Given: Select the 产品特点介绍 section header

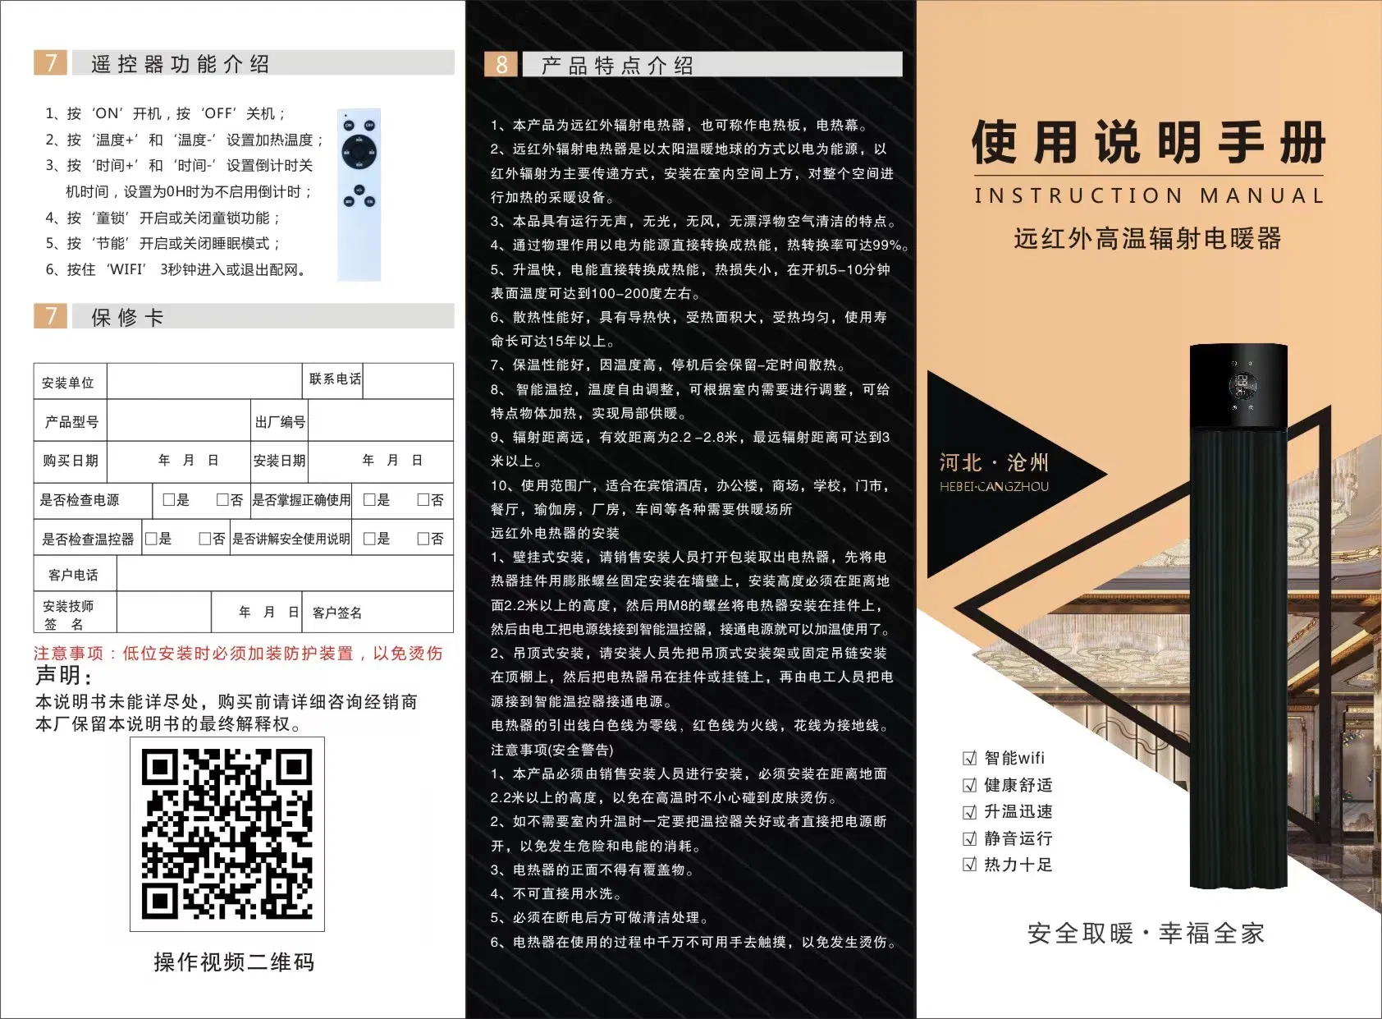Looking at the screenshot, I should pyautogui.click(x=617, y=66).
